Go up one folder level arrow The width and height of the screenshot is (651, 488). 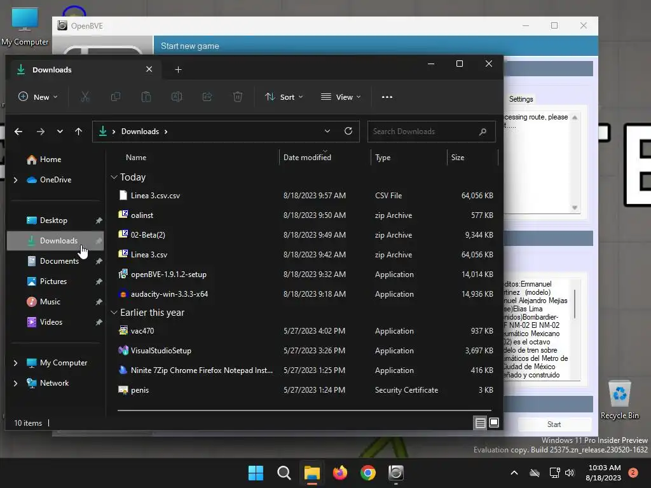(x=78, y=132)
